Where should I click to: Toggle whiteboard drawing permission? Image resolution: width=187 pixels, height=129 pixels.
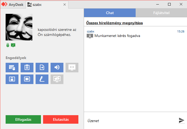click(x=42, y=79)
